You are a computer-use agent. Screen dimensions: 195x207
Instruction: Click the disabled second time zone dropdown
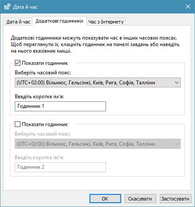coord(98,144)
